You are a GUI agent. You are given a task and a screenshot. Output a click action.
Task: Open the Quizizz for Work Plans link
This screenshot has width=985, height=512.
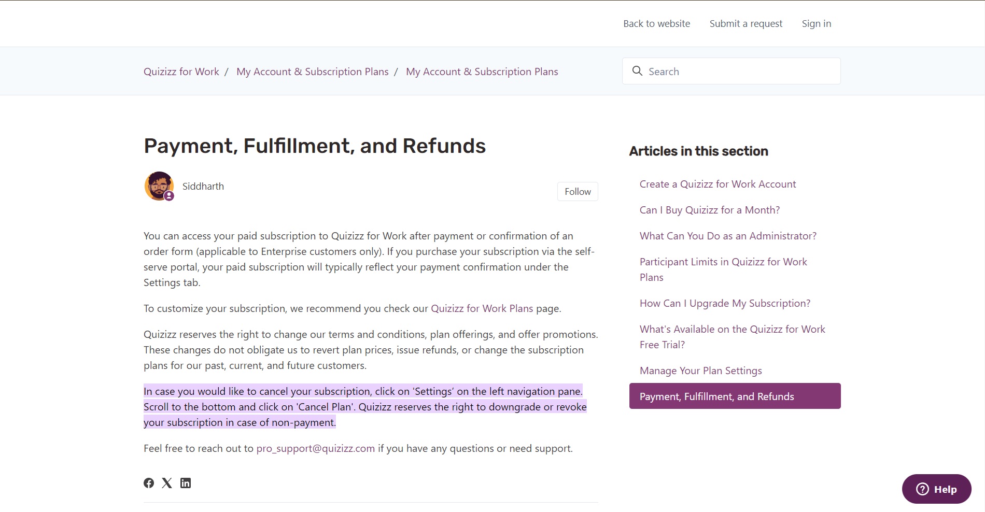pyautogui.click(x=482, y=308)
